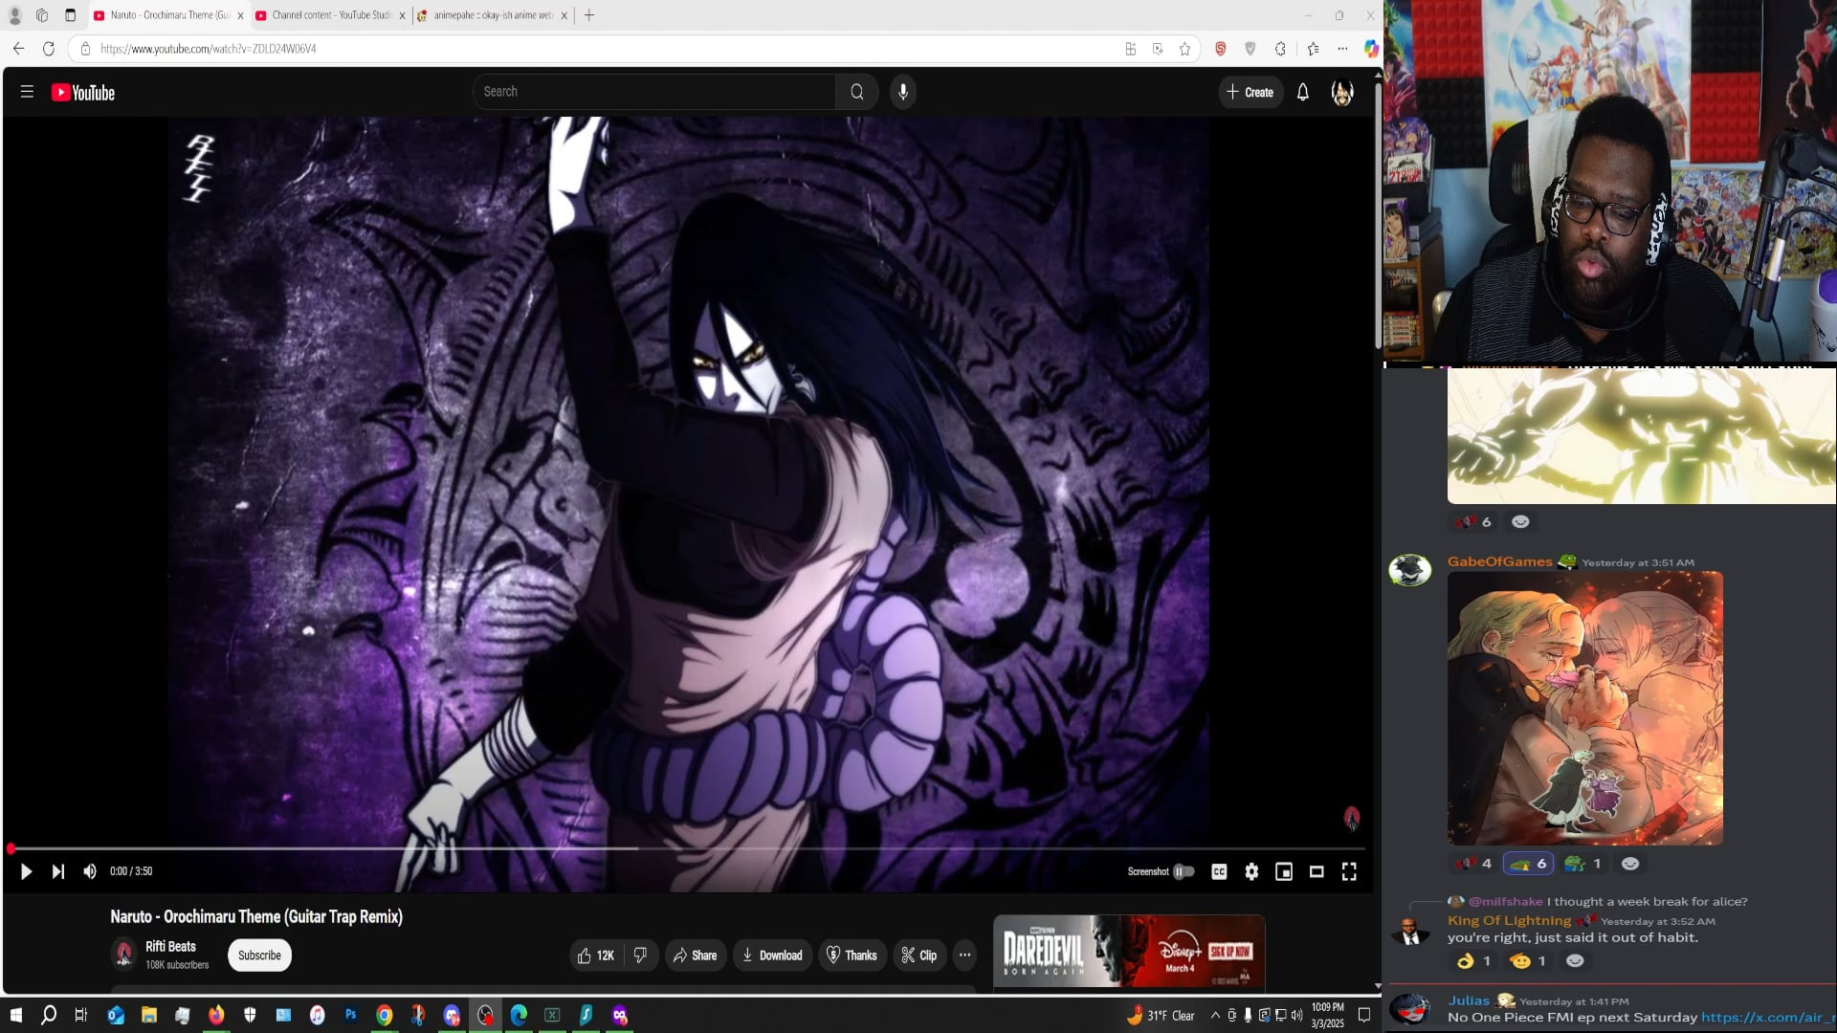Share the video
The image size is (1837, 1033).
[x=696, y=956]
